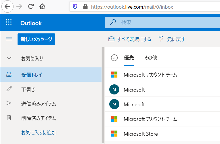The width and height of the screenshot is (220, 144).
Task: Click すべて既読にする in the toolbar
Action: [x=130, y=39]
